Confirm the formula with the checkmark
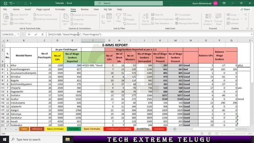This screenshot has width=254, height=143. (x=36, y=35)
